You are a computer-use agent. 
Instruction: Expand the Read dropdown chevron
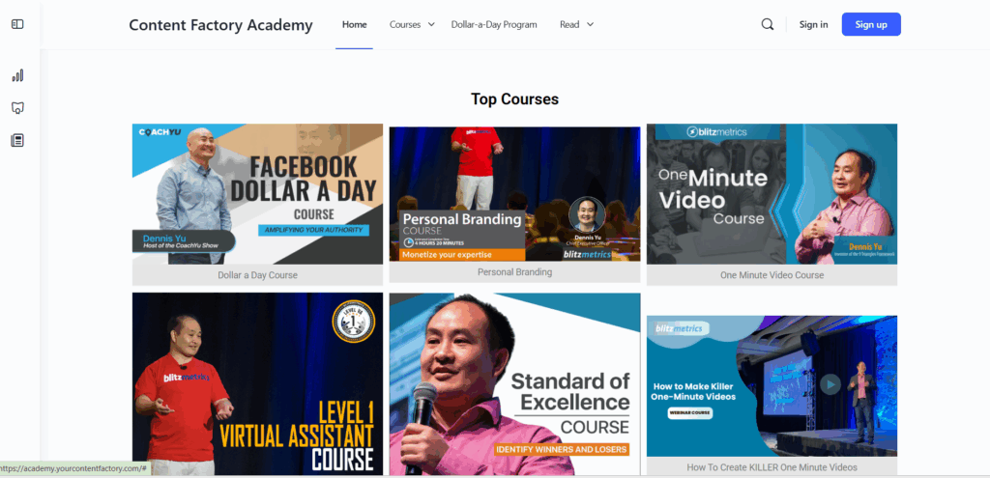(590, 24)
